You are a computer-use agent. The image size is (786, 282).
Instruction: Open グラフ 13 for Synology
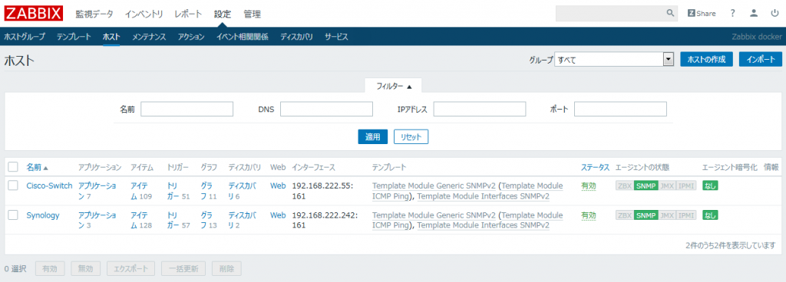tap(209, 220)
